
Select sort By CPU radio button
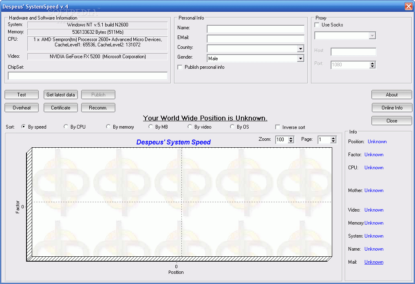(x=66, y=127)
